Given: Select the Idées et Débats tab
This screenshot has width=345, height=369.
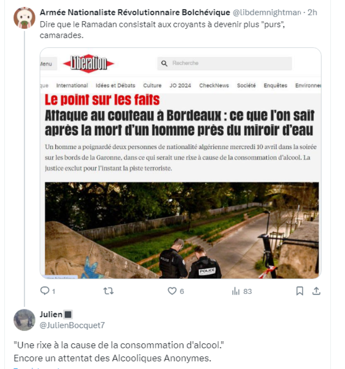Looking at the screenshot, I should click(115, 85).
